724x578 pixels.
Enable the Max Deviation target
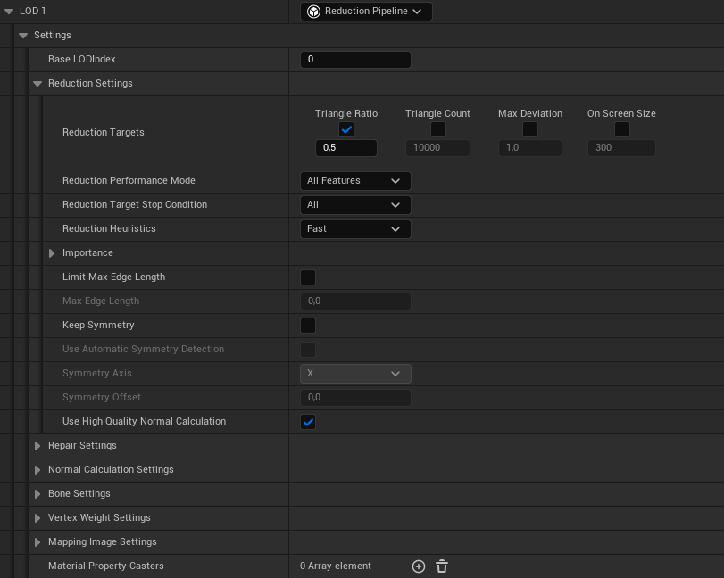[x=530, y=129]
